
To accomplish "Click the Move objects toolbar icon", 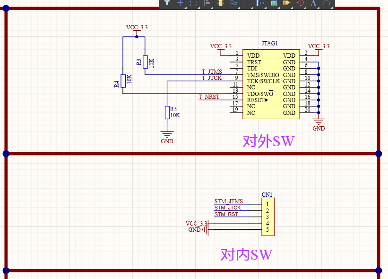I will coord(180,3).
